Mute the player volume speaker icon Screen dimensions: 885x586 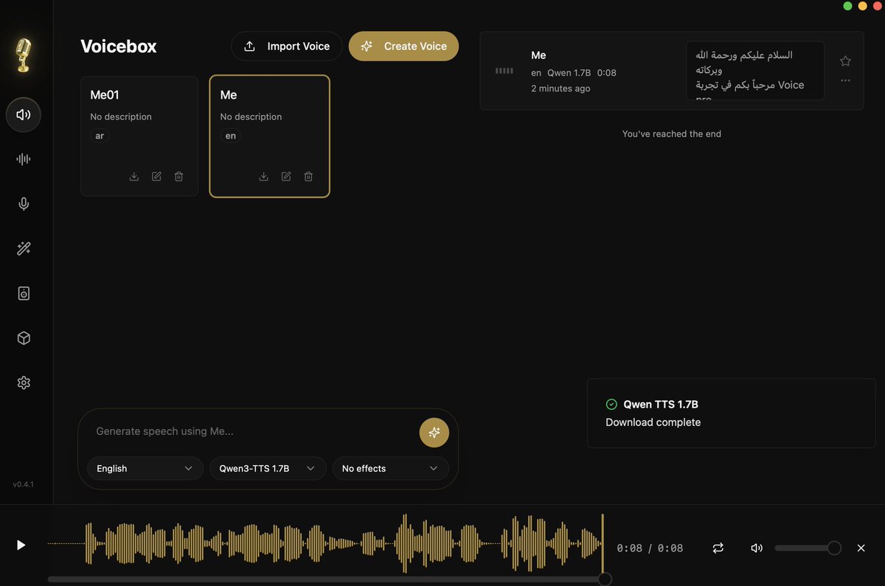click(757, 548)
